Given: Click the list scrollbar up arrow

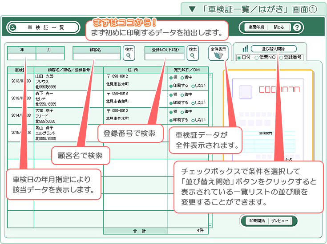Looking at the screenshot, I should 210,75.
